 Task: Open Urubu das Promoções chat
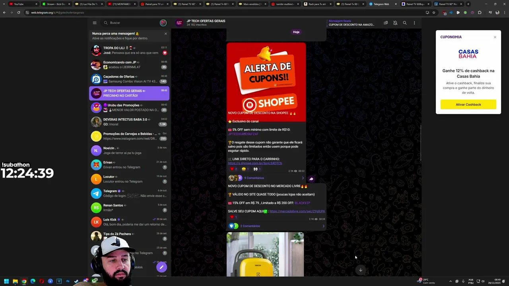pos(129,108)
